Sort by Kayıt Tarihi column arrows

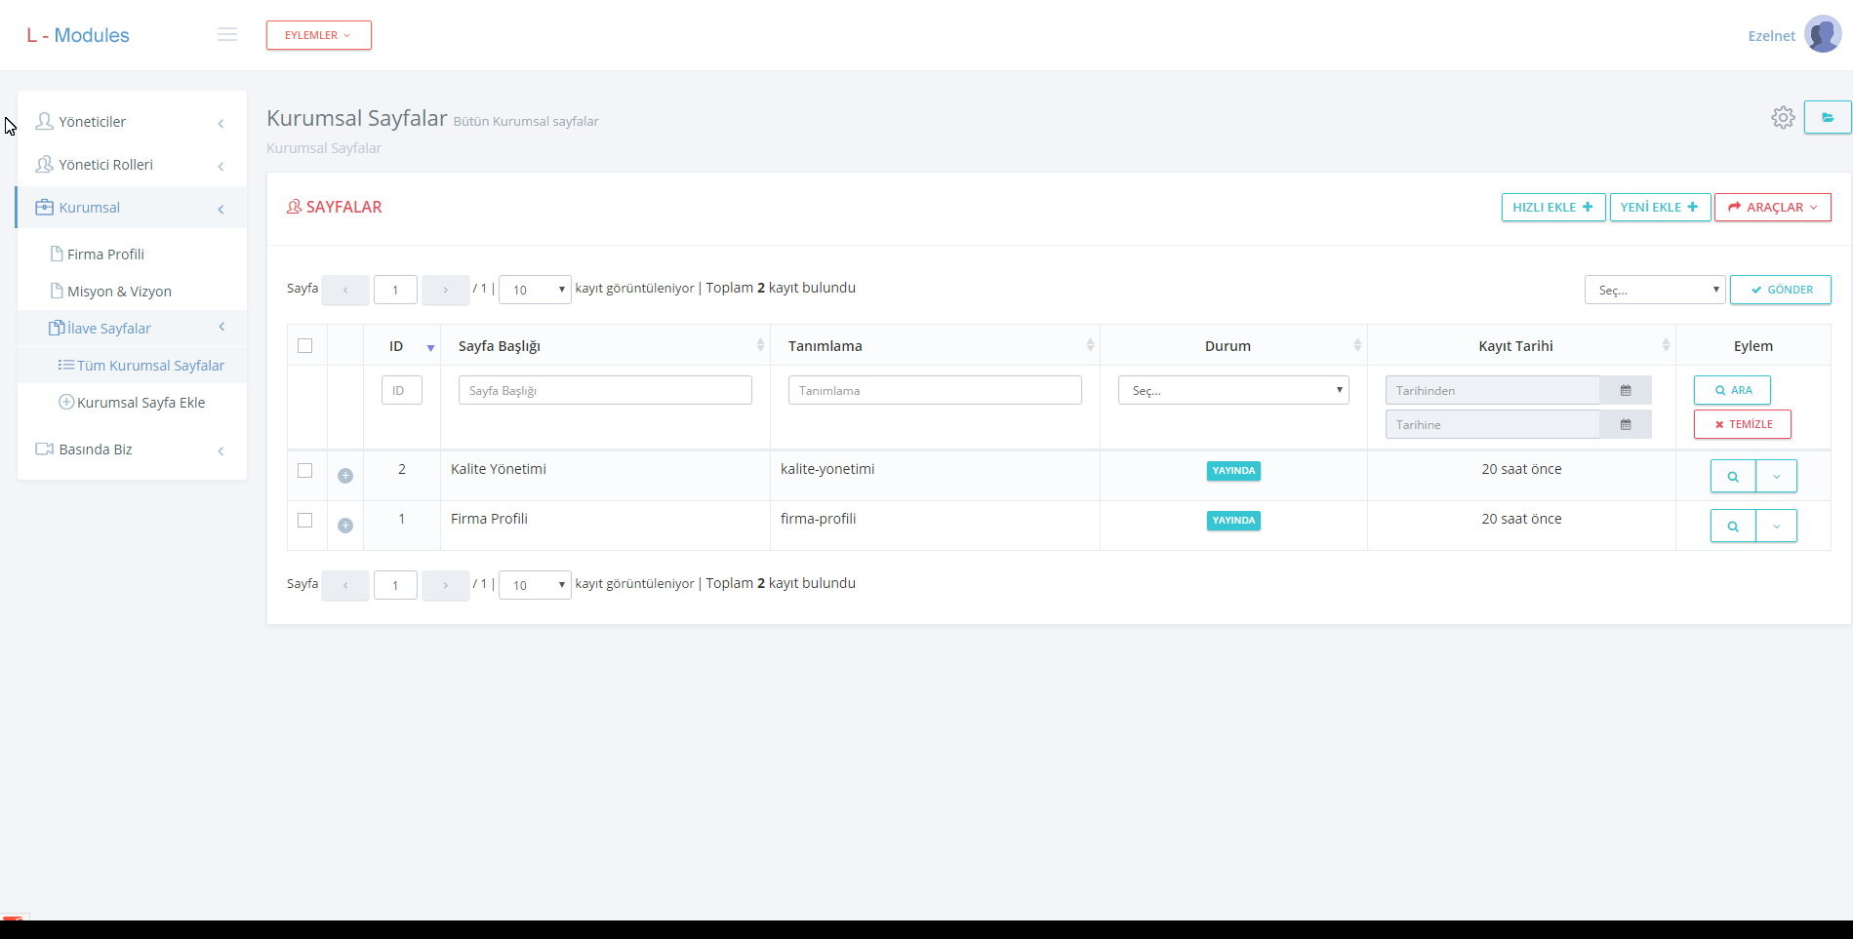pos(1666,345)
